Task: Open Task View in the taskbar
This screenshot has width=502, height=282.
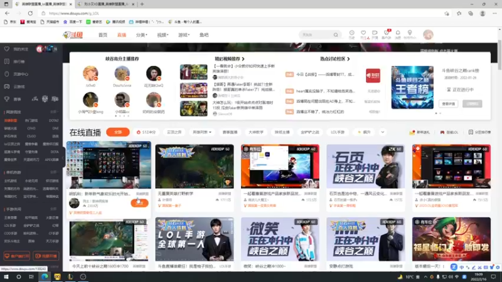Action: [31, 276]
